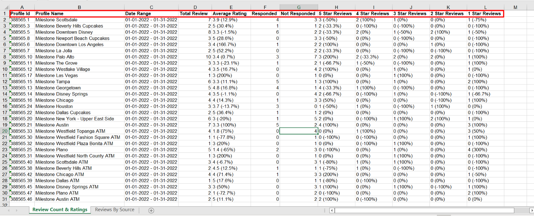Image resolution: width=534 pixels, height=216 pixels.
Task: Click the 1 Star Reviews header cell
Action: click(x=486, y=14)
